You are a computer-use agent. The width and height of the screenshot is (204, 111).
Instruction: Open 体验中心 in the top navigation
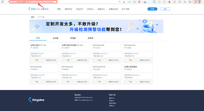coord(101,9)
